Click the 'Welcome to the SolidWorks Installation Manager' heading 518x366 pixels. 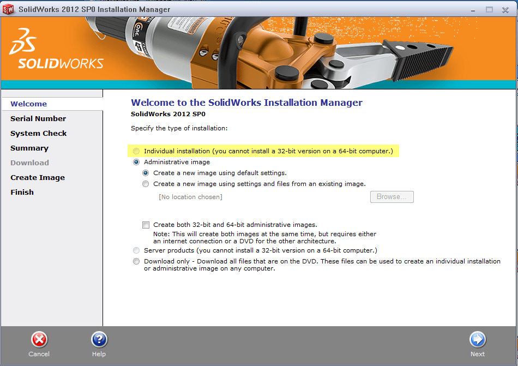click(x=247, y=103)
